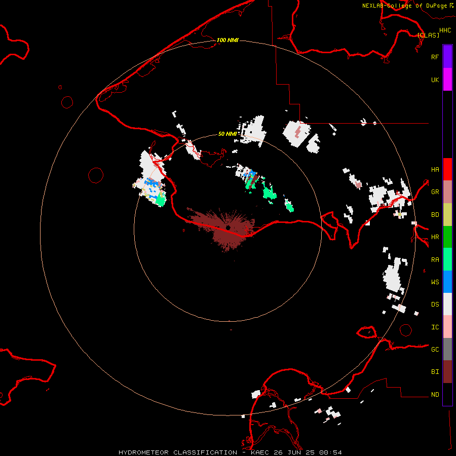Click the UK legend label

[x=435, y=80]
